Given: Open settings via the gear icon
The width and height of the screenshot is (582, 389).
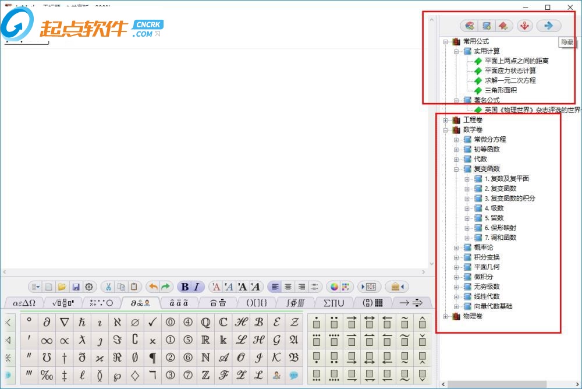Looking at the screenshot, I should pyautogui.click(x=89, y=287).
